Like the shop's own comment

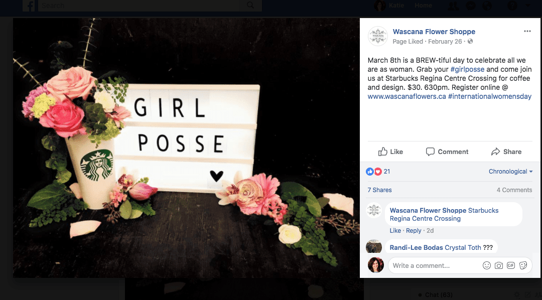(395, 230)
